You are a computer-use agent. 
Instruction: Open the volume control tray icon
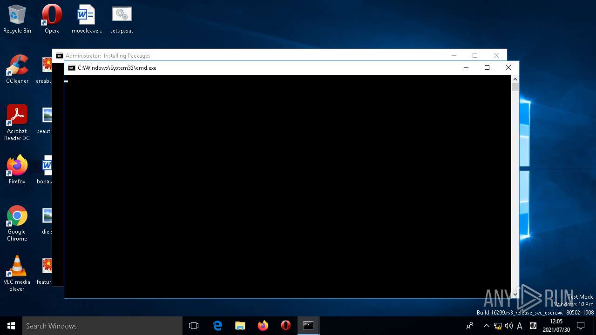click(x=509, y=326)
